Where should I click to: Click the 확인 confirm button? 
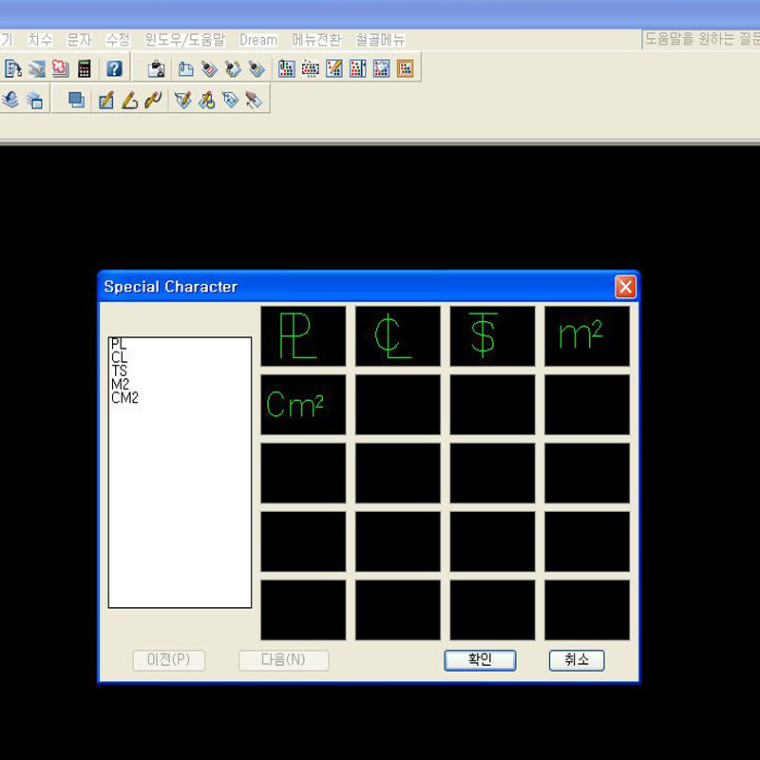[x=480, y=660]
